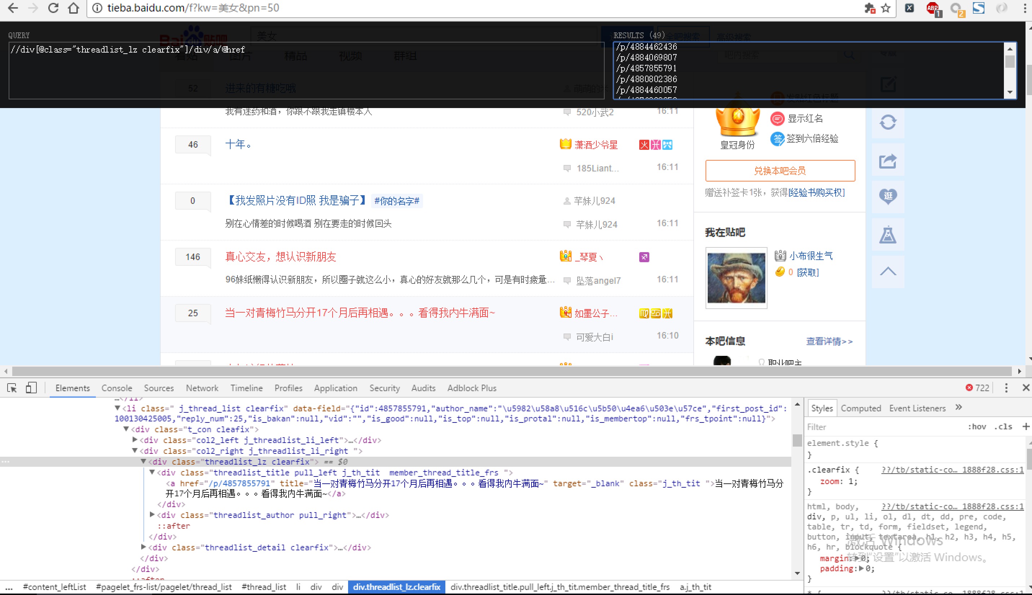Switch to the Console tab
The image size is (1032, 595).
[116, 388]
